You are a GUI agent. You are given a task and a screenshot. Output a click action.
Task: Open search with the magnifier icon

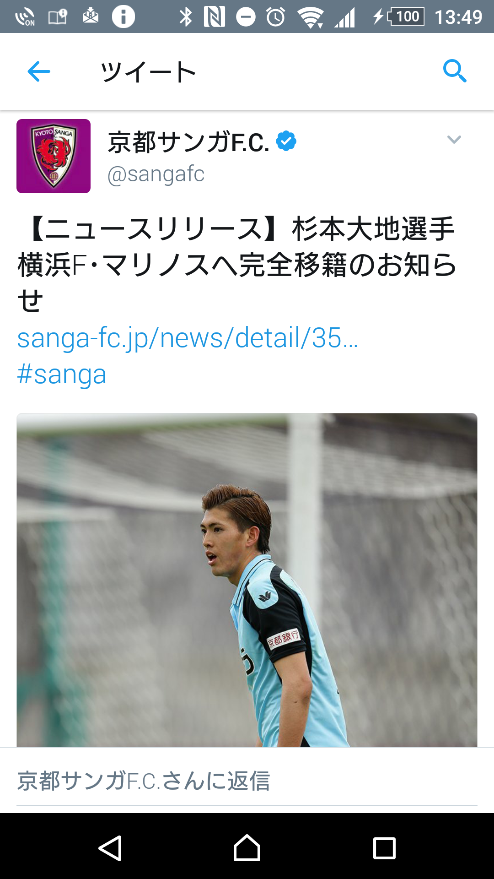click(x=455, y=71)
